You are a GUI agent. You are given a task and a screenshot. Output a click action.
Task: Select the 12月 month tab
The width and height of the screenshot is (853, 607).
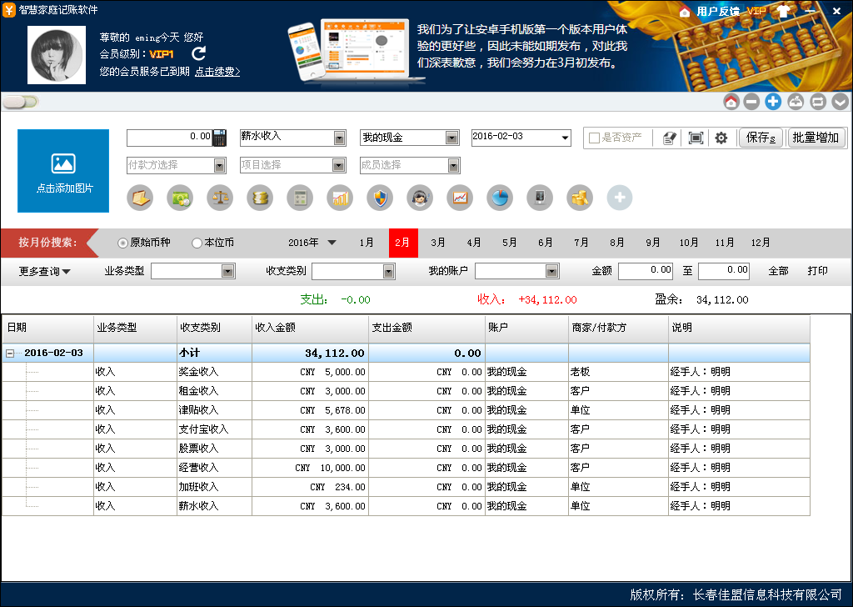coord(761,243)
